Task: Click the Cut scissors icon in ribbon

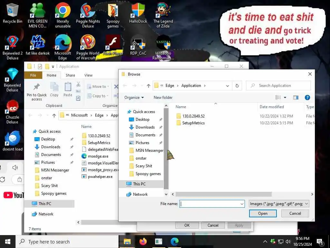Action: click(78, 84)
